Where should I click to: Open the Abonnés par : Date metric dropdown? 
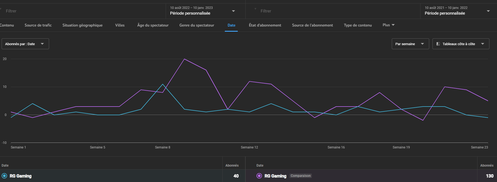coord(25,44)
